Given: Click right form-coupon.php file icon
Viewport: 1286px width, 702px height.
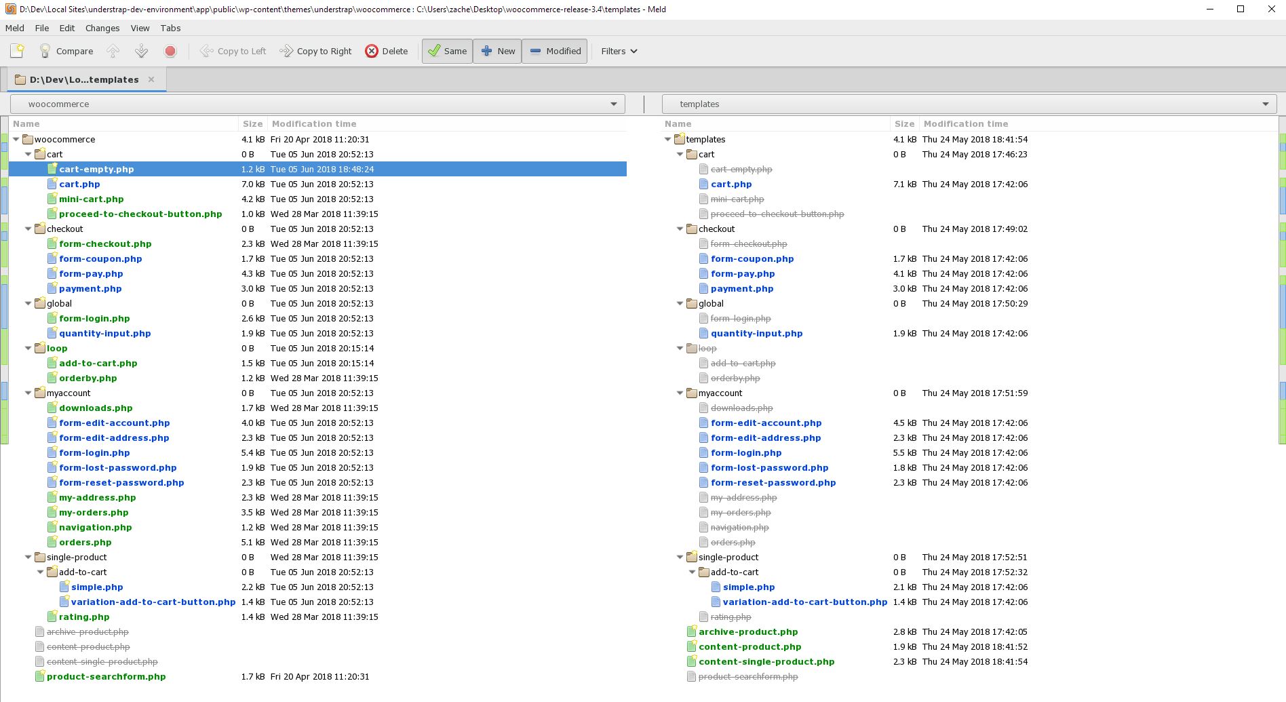Looking at the screenshot, I should [704, 258].
